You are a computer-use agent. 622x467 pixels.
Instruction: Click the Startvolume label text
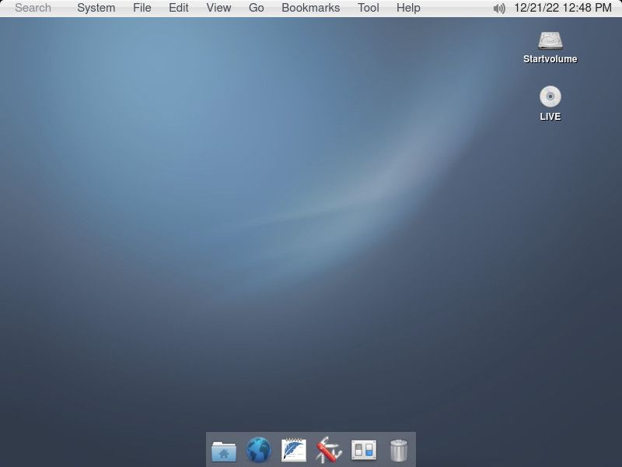(x=550, y=59)
